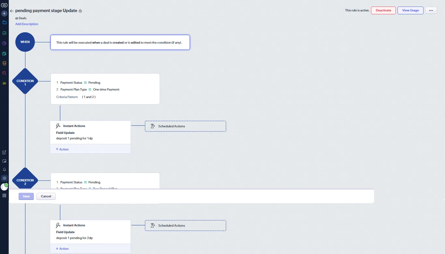Open the purple pie-chart analytics icon
The width and height of the screenshot is (445, 254).
point(4,43)
